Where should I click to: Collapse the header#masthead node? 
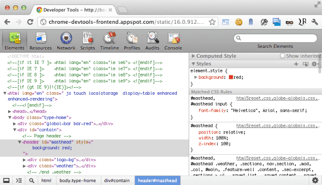coord(19,142)
